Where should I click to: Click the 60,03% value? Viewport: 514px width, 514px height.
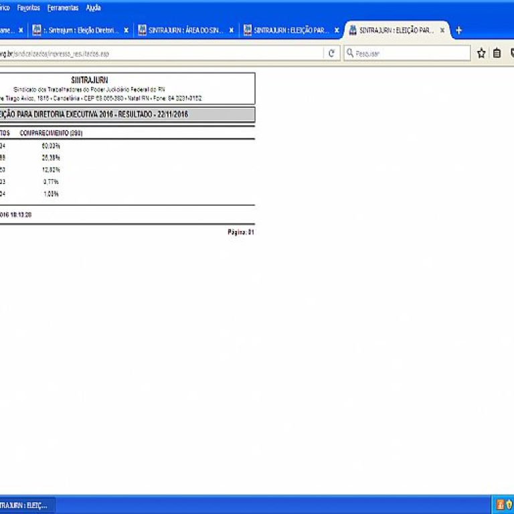pyautogui.click(x=51, y=146)
